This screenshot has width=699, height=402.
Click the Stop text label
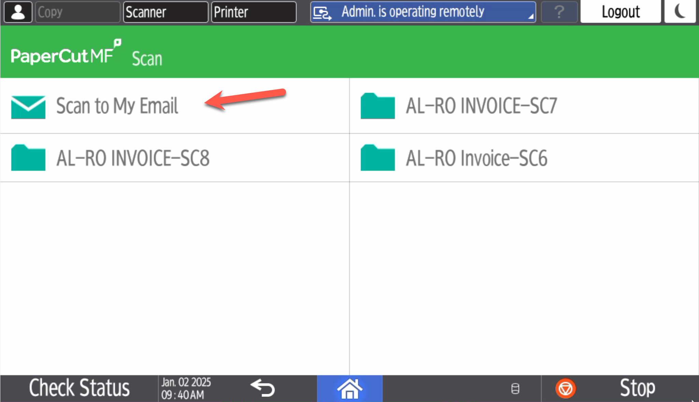(637, 388)
